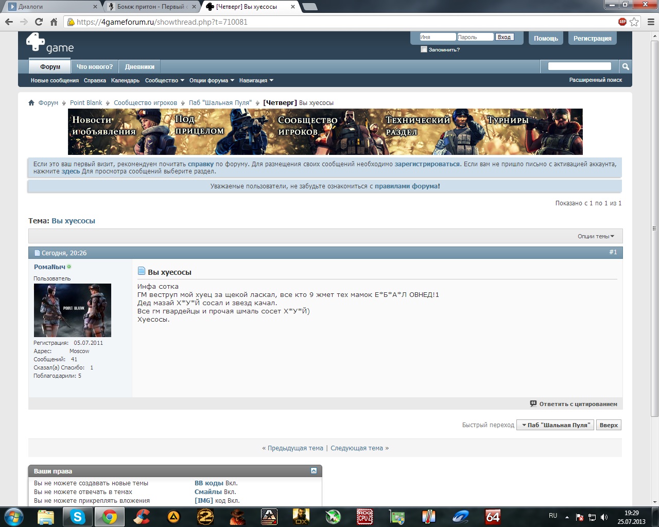Switch to the Что нового? tab
This screenshot has width=659, height=527.
tap(94, 67)
